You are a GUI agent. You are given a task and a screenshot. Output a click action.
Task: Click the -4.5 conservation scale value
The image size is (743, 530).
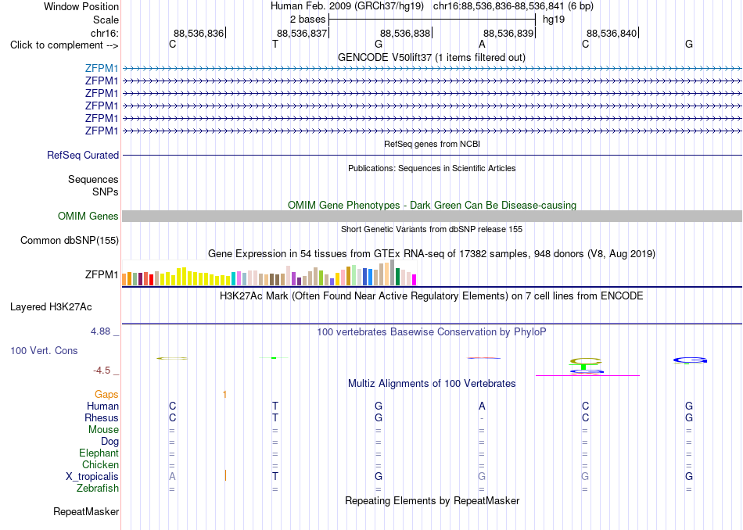[102, 370]
